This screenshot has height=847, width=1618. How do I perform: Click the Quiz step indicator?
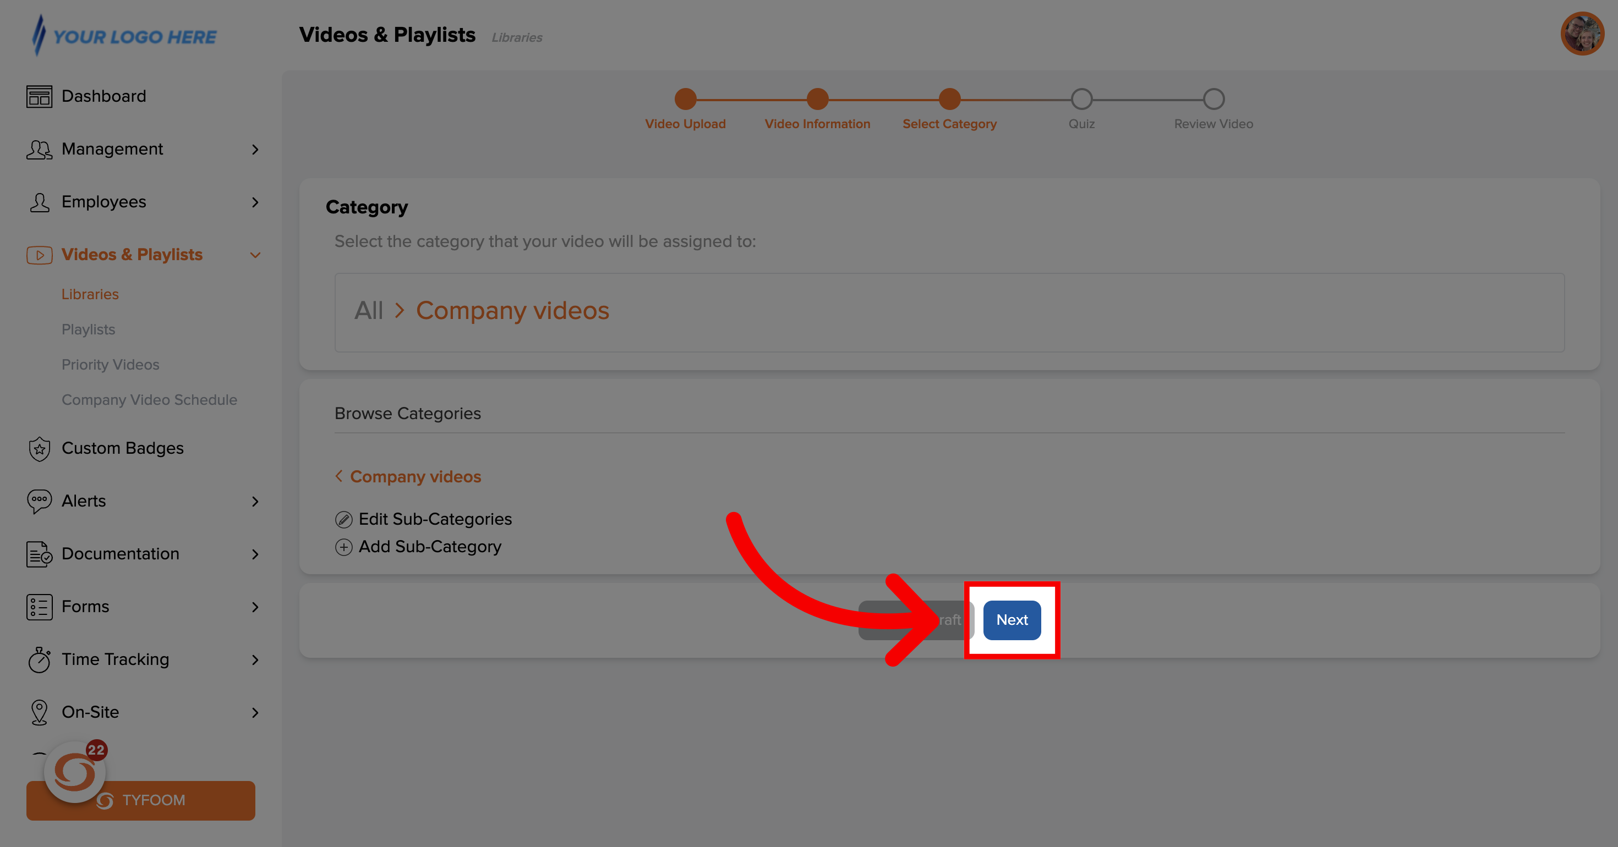[1081, 98]
